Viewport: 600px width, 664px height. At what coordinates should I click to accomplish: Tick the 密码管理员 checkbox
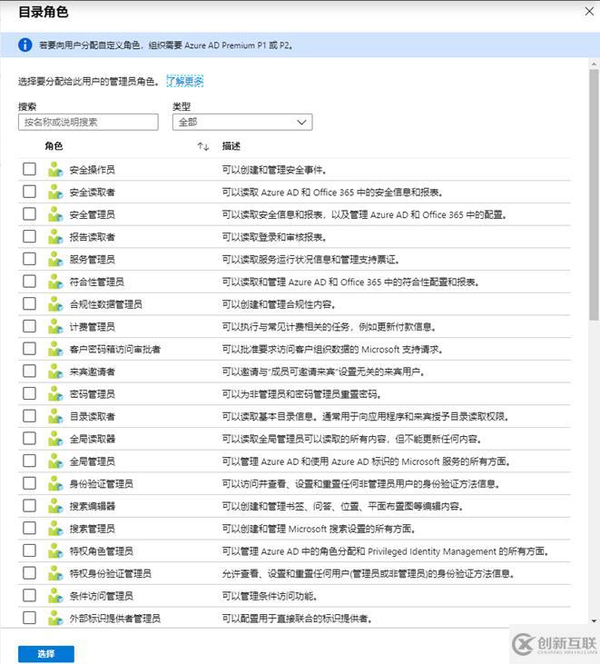[29, 393]
